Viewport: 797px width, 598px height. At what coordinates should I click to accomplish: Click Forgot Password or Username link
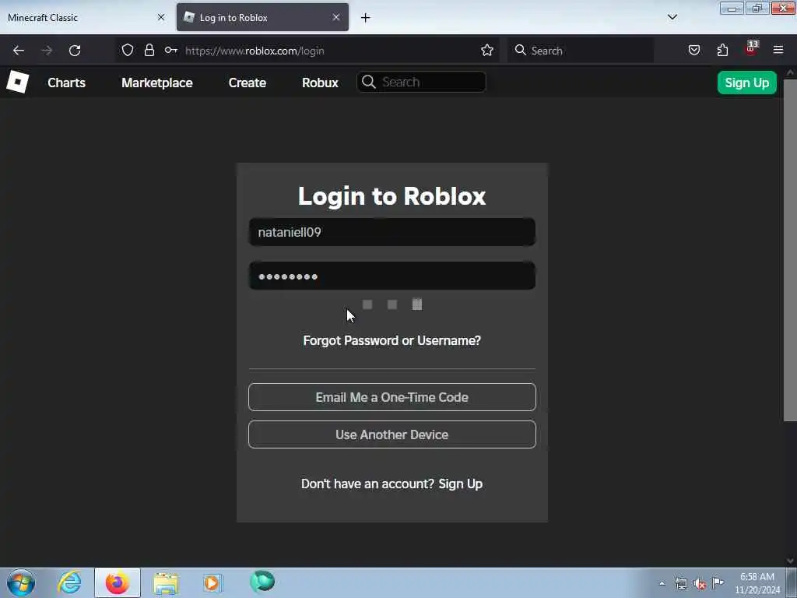(x=392, y=340)
